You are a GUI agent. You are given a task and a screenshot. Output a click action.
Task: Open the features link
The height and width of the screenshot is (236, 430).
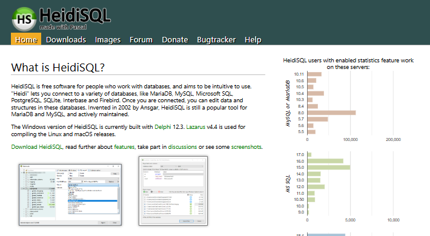[124, 147]
